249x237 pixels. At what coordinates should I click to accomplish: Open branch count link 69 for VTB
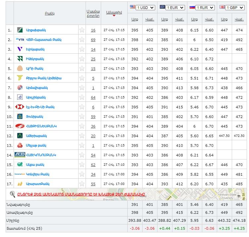[x=93, y=40]
